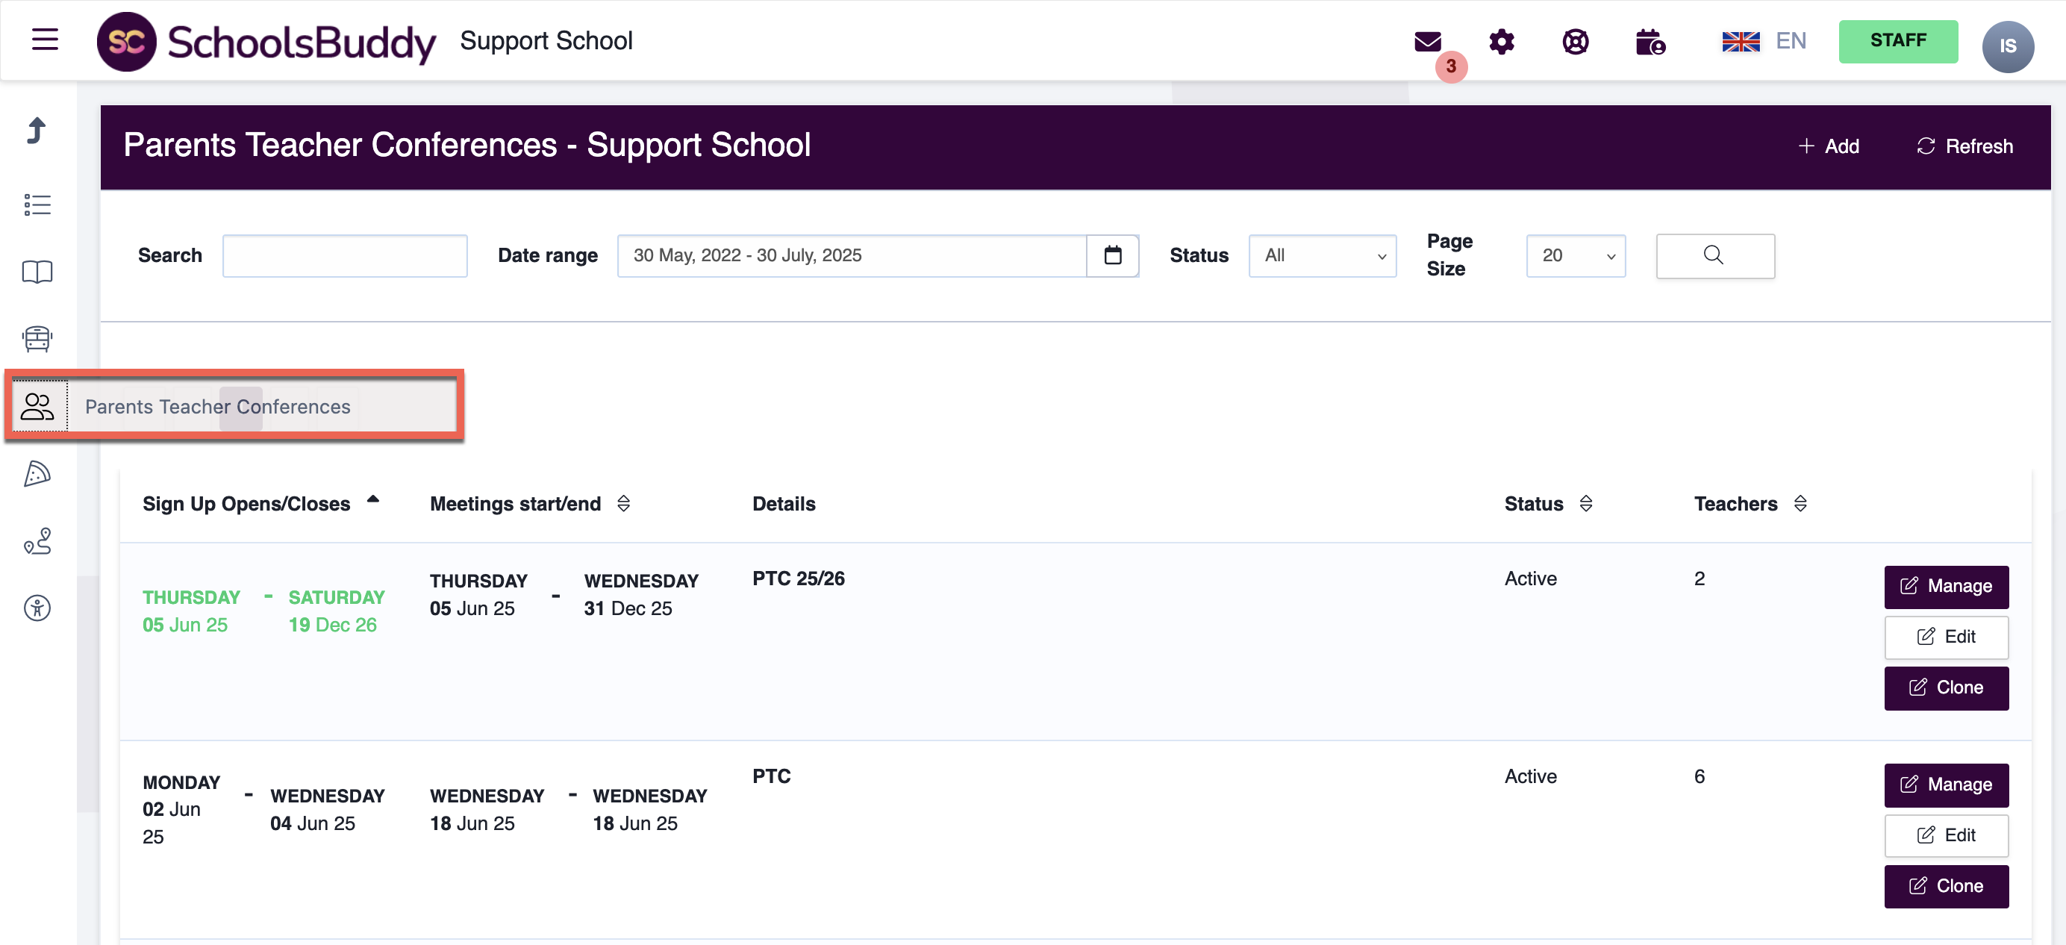Click the Add button

coord(1828,146)
